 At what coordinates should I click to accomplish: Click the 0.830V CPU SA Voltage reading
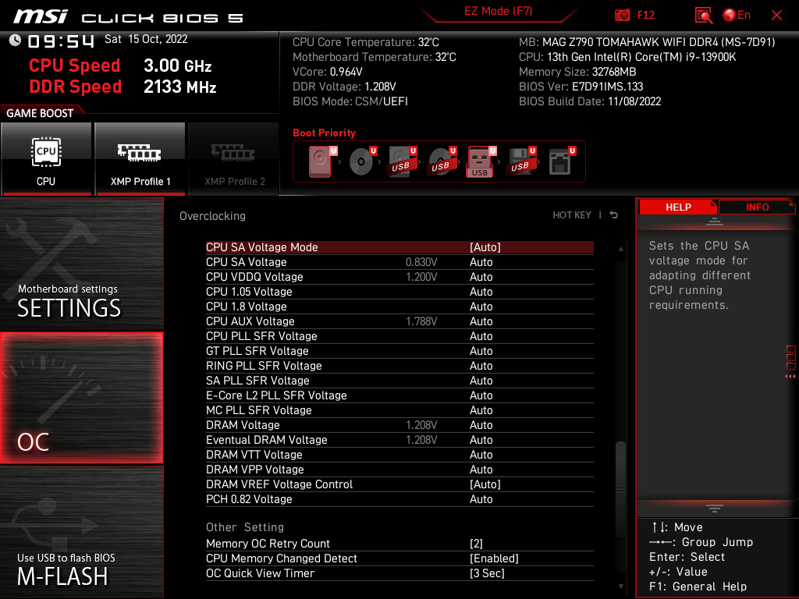[x=421, y=262]
